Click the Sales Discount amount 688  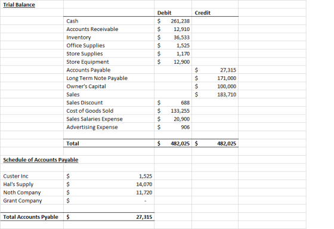click(185, 103)
